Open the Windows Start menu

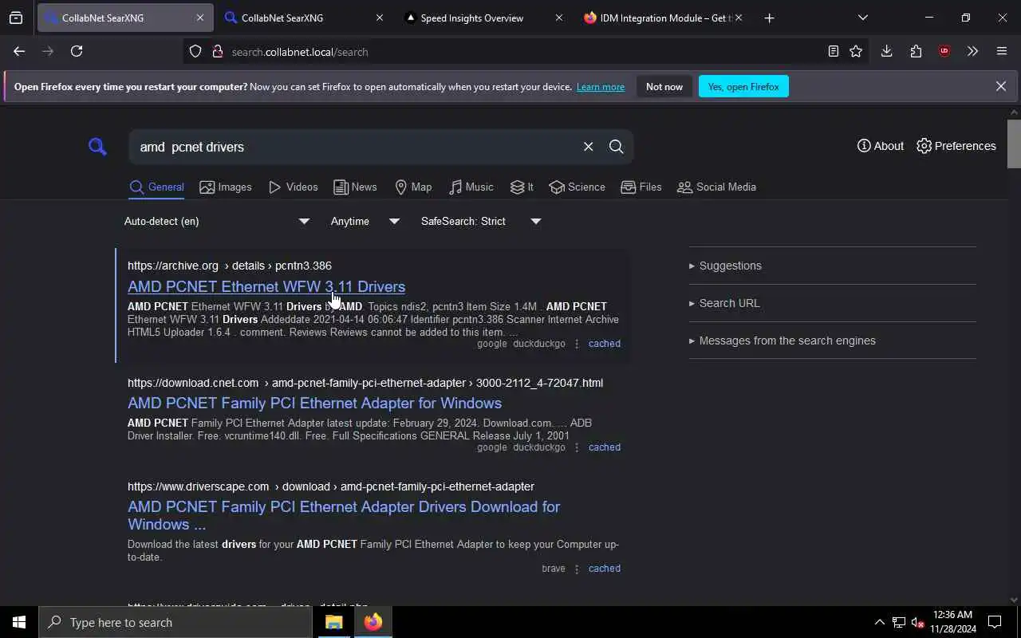click(x=19, y=622)
